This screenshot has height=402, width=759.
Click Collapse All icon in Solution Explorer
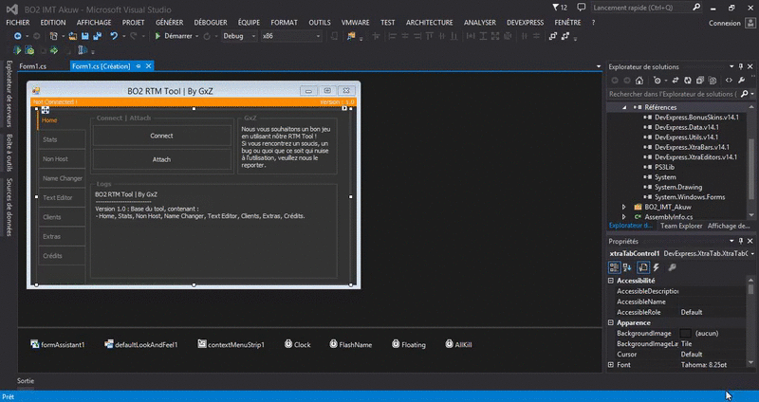[x=700, y=81]
